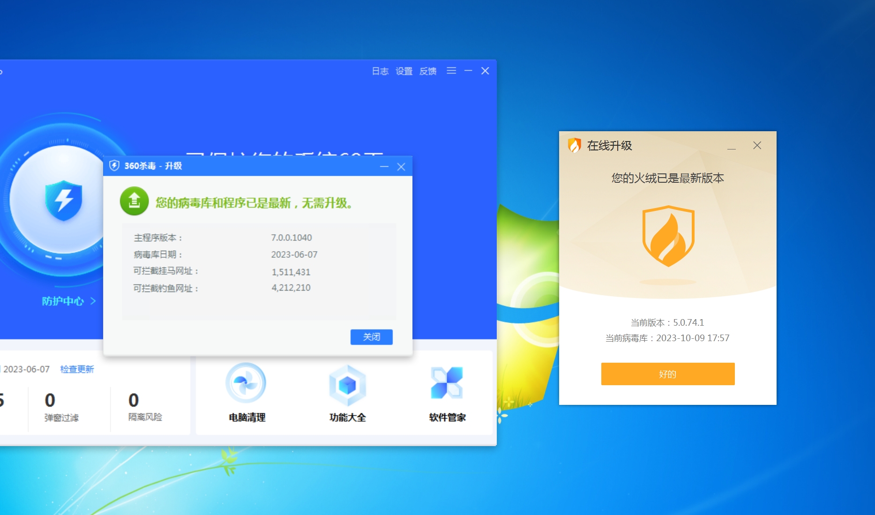Open 软件管家 icon
This screenshot has width=875, height=515.
pos(447,383)
